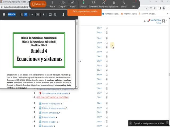Click the PDF page number field
The height and width of the screenshot is (127, 170).
(22, 15)
